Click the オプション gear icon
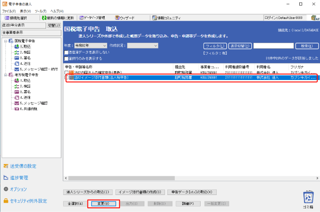320x212 pixels. coord(6,189)
